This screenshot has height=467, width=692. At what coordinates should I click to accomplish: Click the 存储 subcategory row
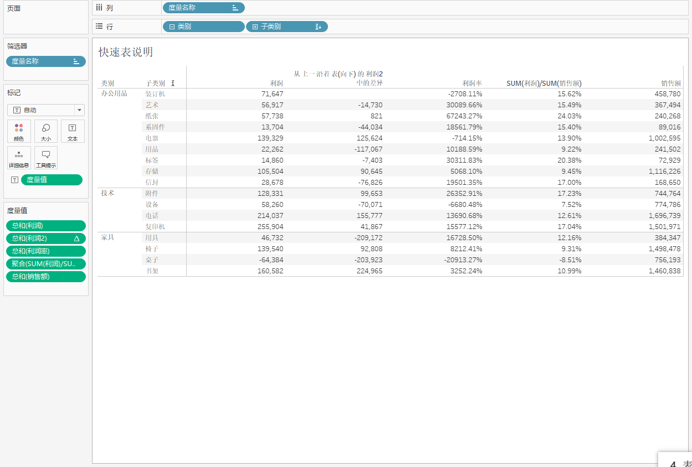click(152, 172)
